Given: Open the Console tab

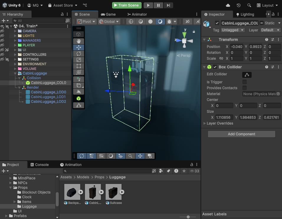Looking at the screenshot, I should [x=40, y=164].
